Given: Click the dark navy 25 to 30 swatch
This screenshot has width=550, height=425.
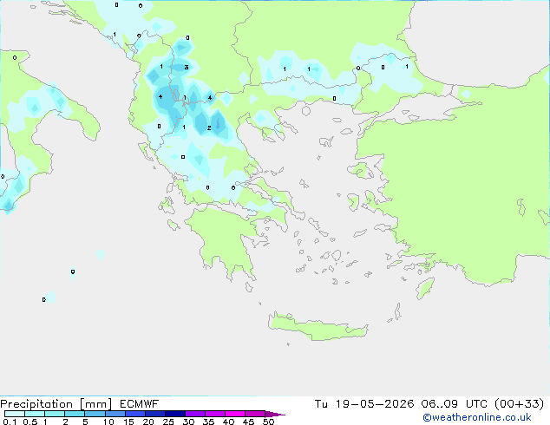Looking at the screenshot, I should coord(175,414).
